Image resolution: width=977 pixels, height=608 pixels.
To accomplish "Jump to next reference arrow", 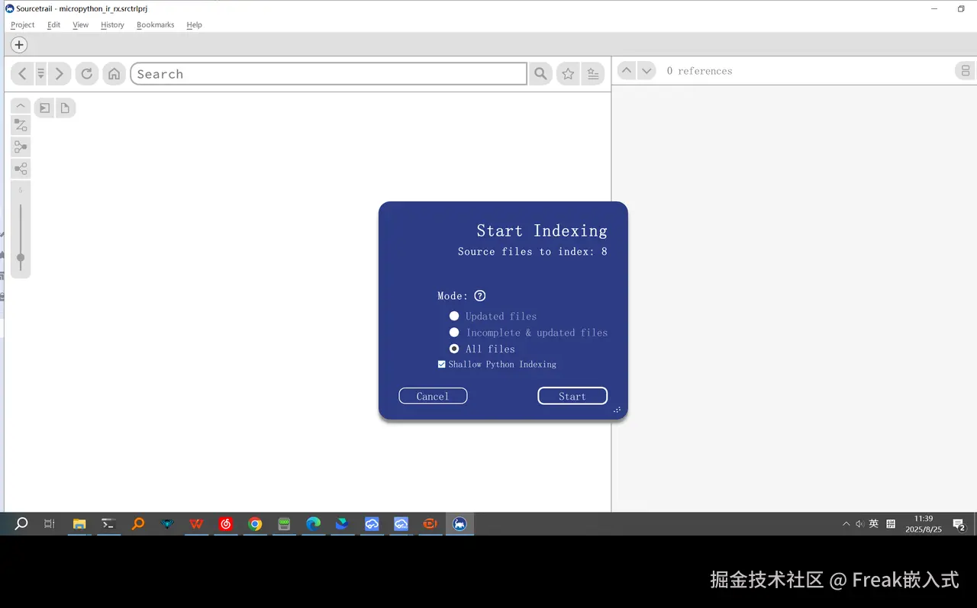I will point(646,70).
